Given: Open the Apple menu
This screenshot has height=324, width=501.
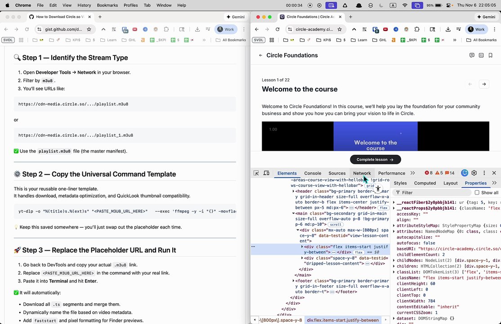Looking at the screenshot, I should point(7,5).
